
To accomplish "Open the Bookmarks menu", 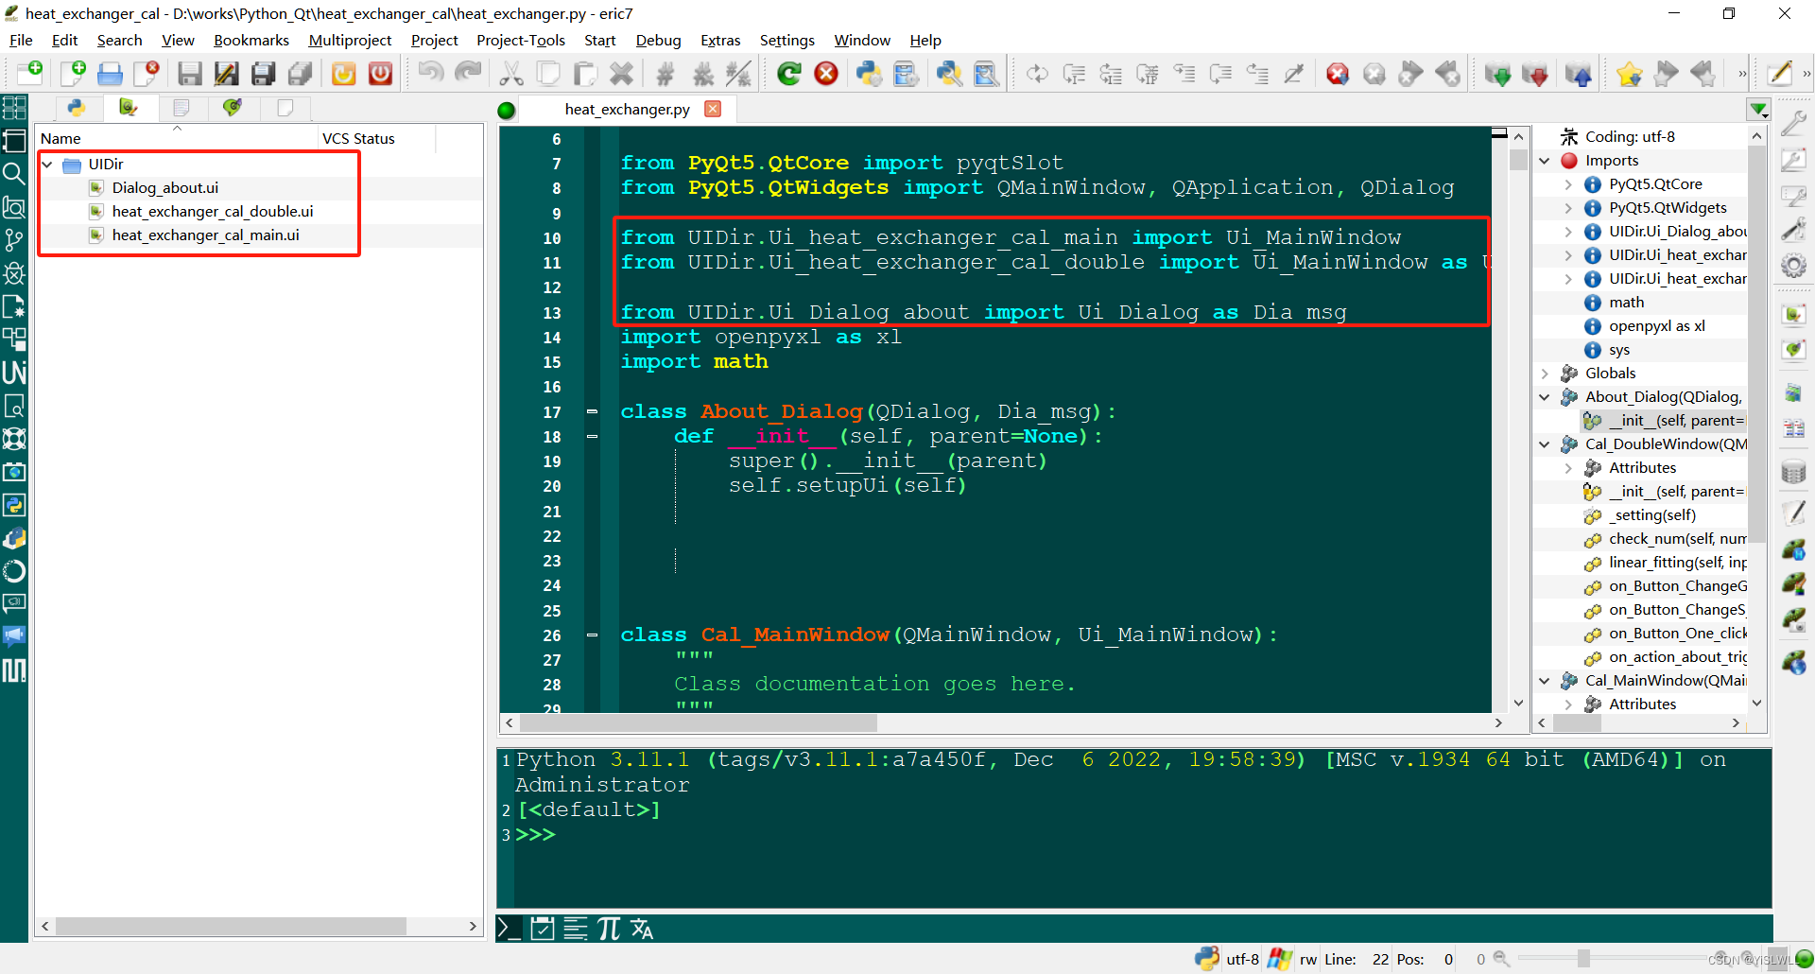I will click(251, 40).
